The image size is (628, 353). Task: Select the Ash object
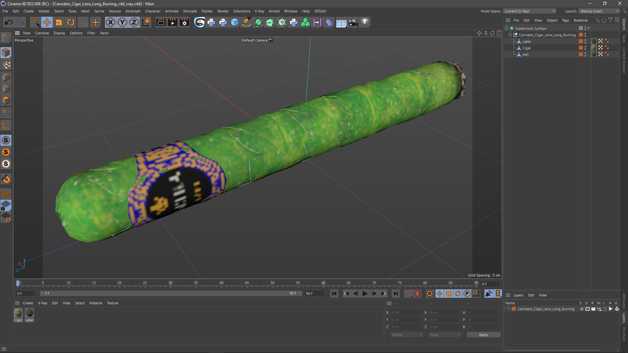[x=525, y=55]
